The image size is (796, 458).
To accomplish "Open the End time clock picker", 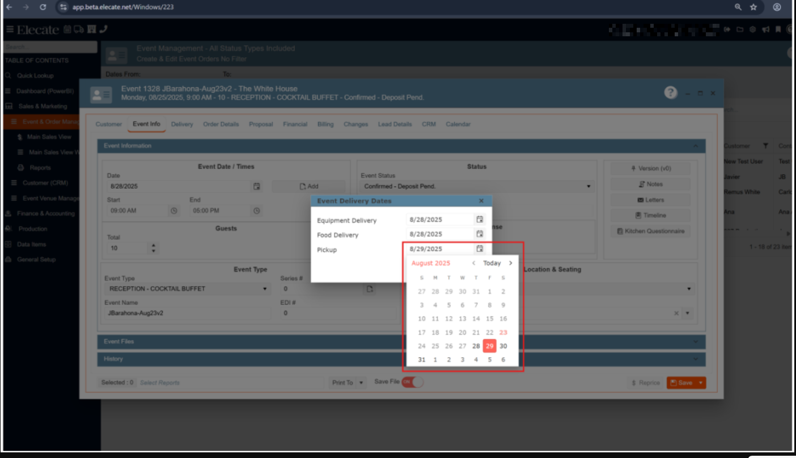I will coord(257,211).
